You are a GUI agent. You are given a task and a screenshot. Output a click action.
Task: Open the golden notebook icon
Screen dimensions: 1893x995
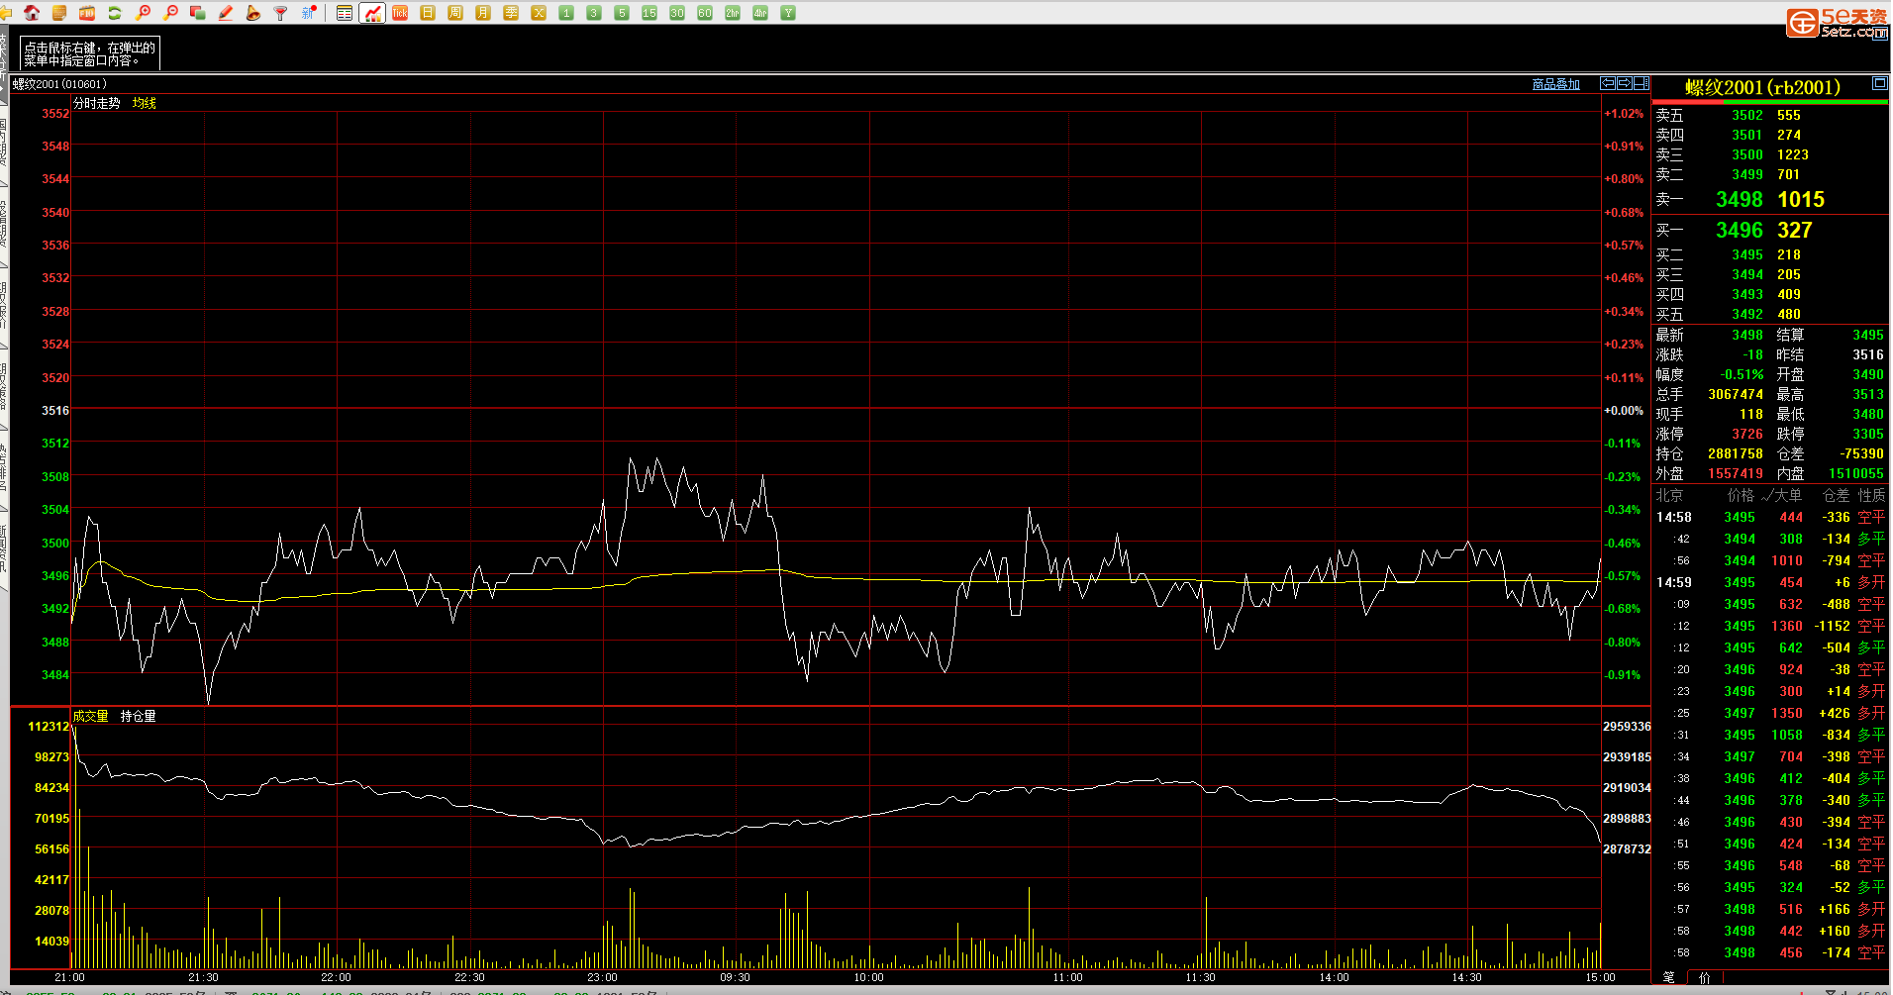[x=59, y=13]
